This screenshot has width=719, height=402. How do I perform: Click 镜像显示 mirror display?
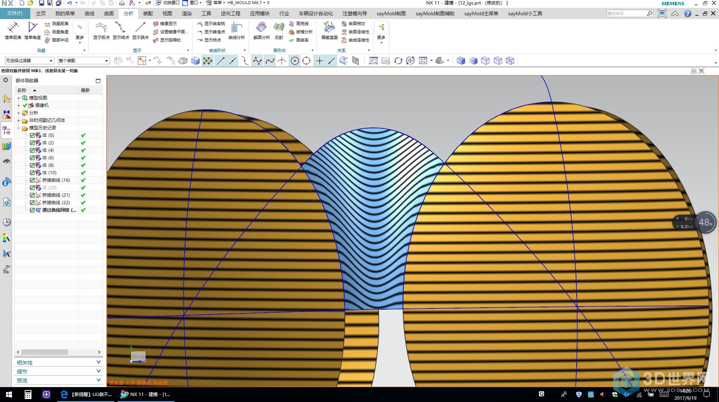[165, 24]
